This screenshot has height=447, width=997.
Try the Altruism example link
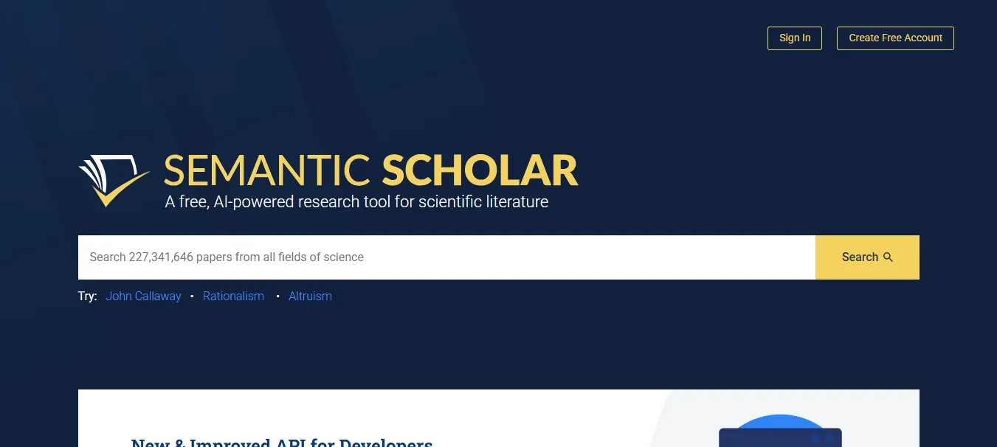(310, 296)
